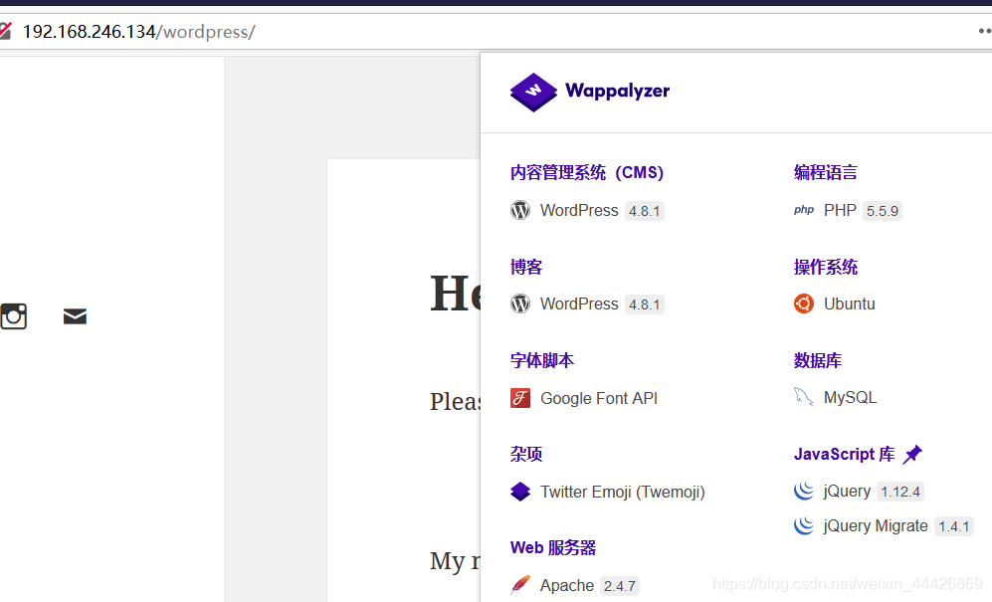Screen dimensions: 992x602
Task: Click the Apache feather icon
Action: (x=520, y=585)
